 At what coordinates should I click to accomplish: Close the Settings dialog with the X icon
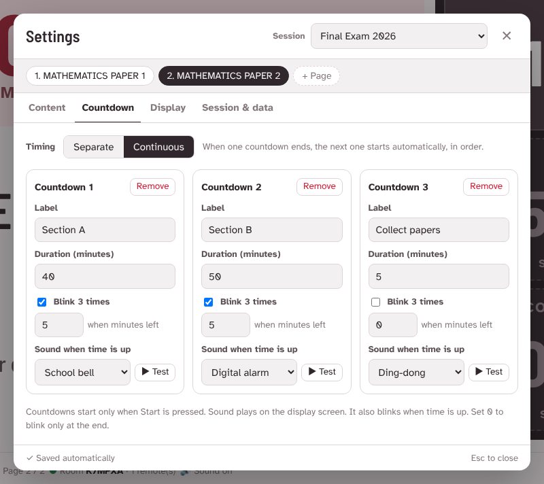[x=506, y=36]
